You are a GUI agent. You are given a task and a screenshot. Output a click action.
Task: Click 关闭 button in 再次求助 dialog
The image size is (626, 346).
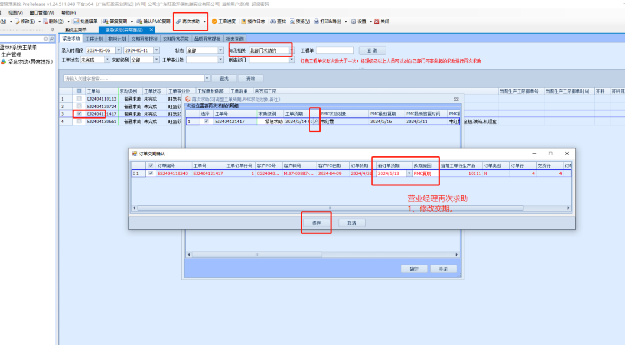443,269
